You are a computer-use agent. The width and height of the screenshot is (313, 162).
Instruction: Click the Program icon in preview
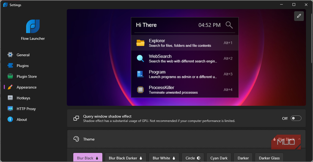[140, 74]
